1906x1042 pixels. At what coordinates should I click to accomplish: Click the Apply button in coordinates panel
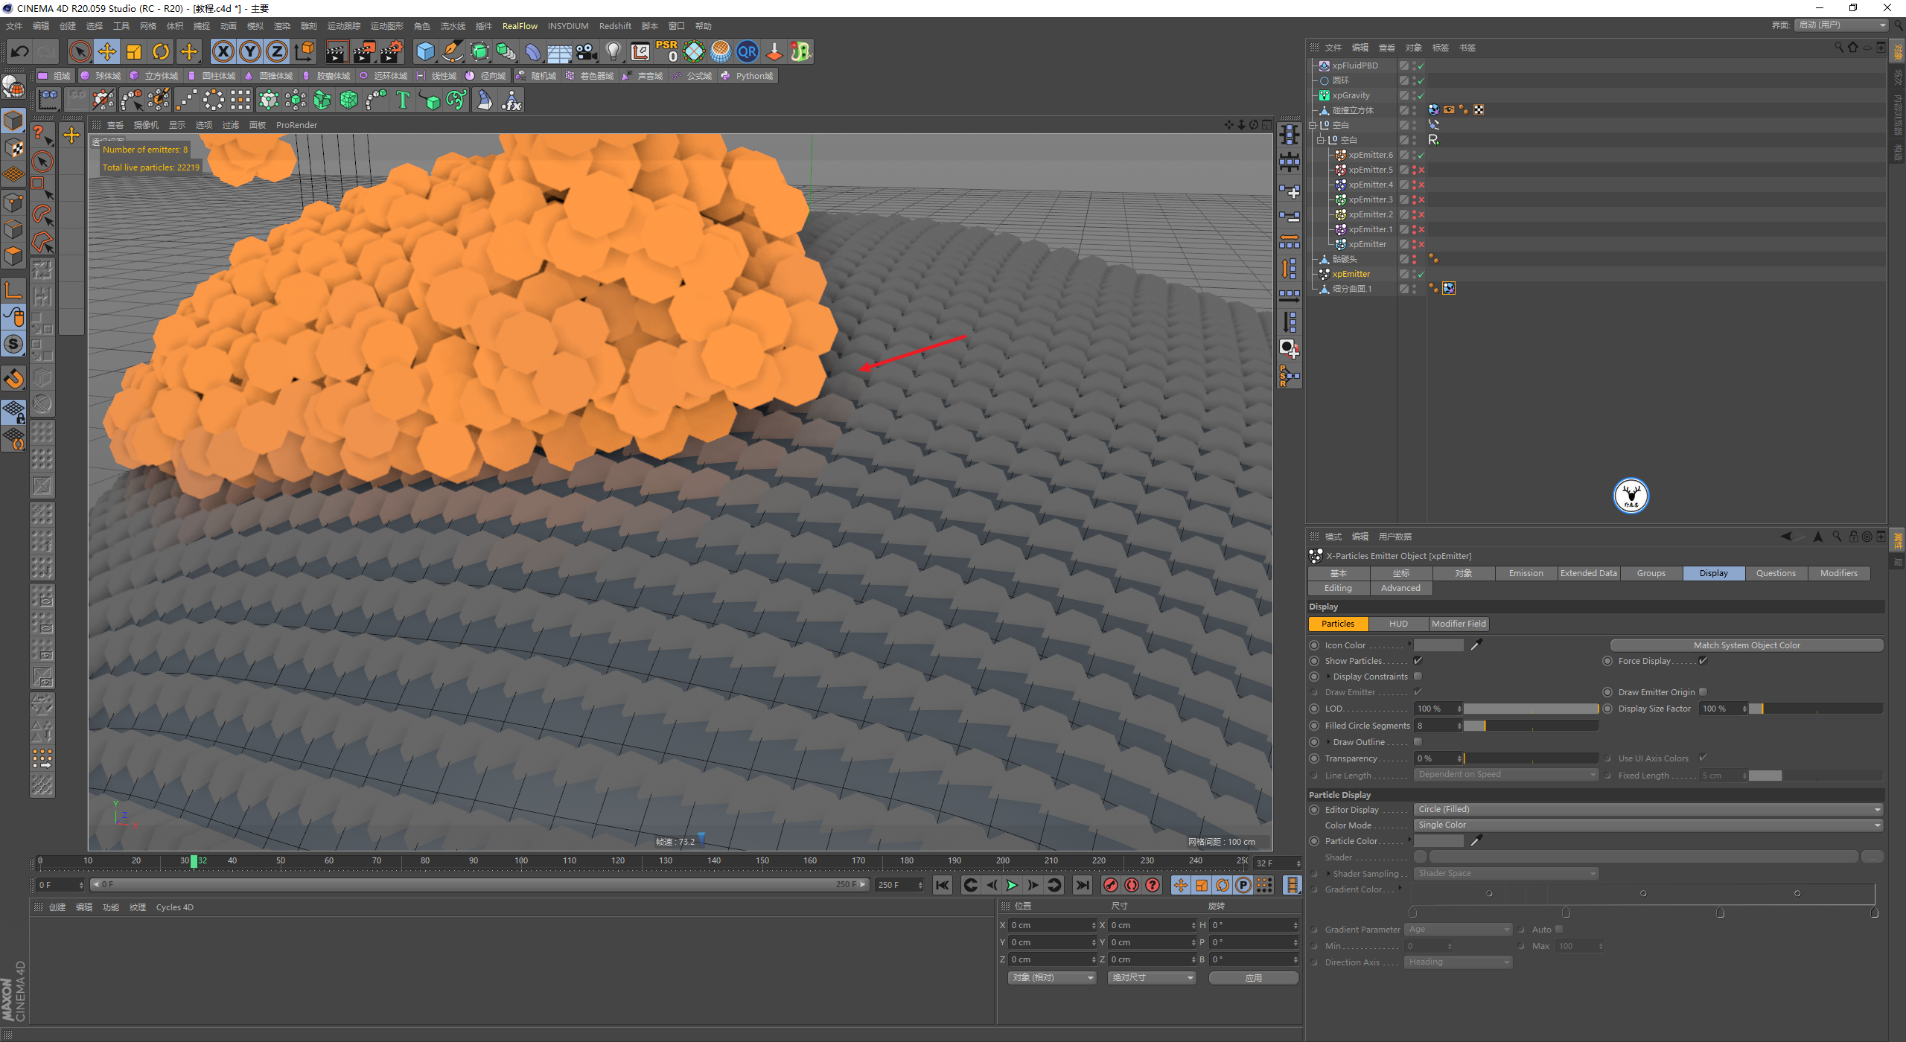click(1254, 978)
